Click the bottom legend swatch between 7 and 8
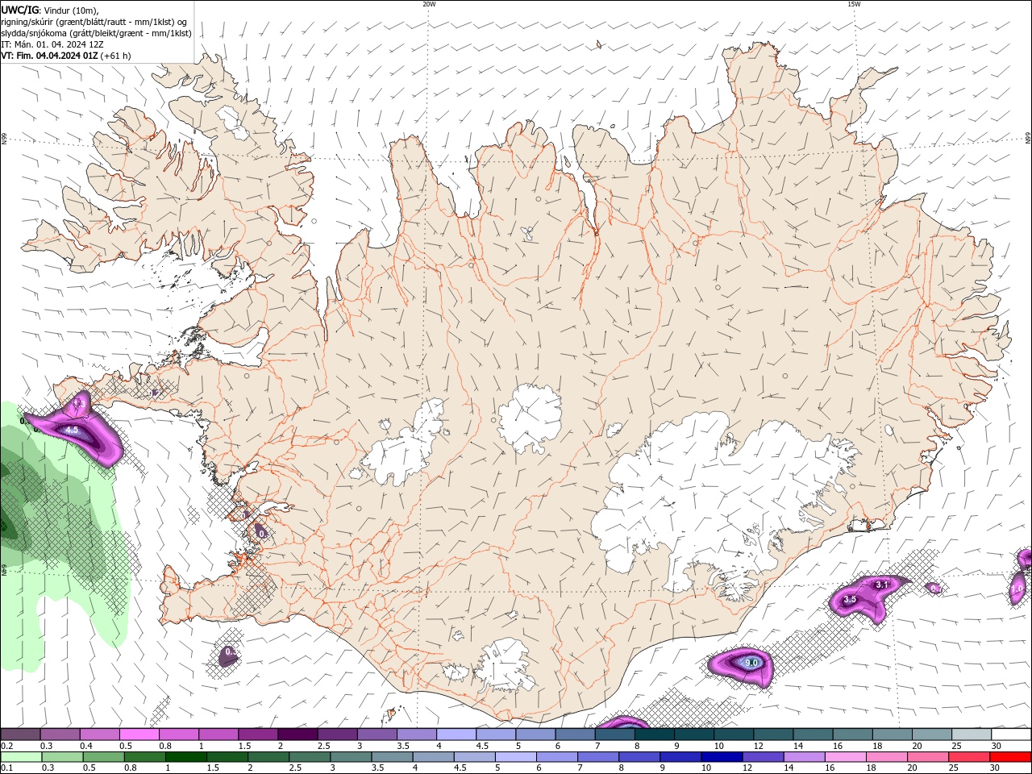The width and height of the screenshot is (1032, 774). click(598, 757)
